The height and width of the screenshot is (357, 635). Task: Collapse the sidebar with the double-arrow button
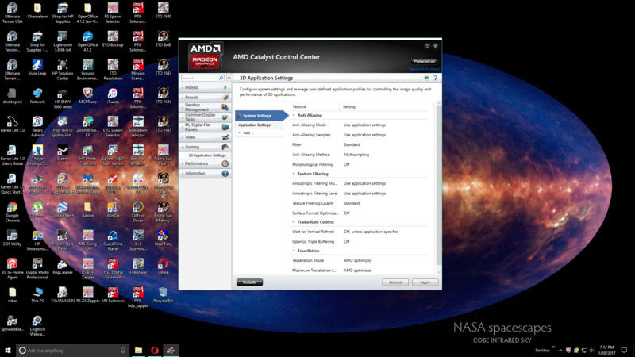tap(229, 78)
